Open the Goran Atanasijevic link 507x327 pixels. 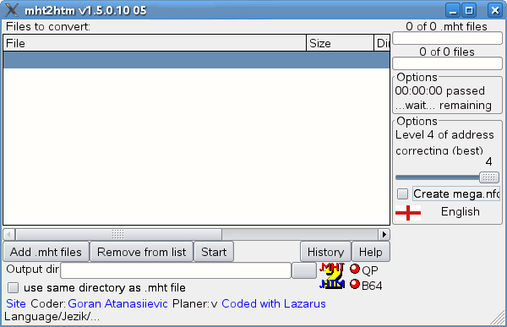coord(117,303)
